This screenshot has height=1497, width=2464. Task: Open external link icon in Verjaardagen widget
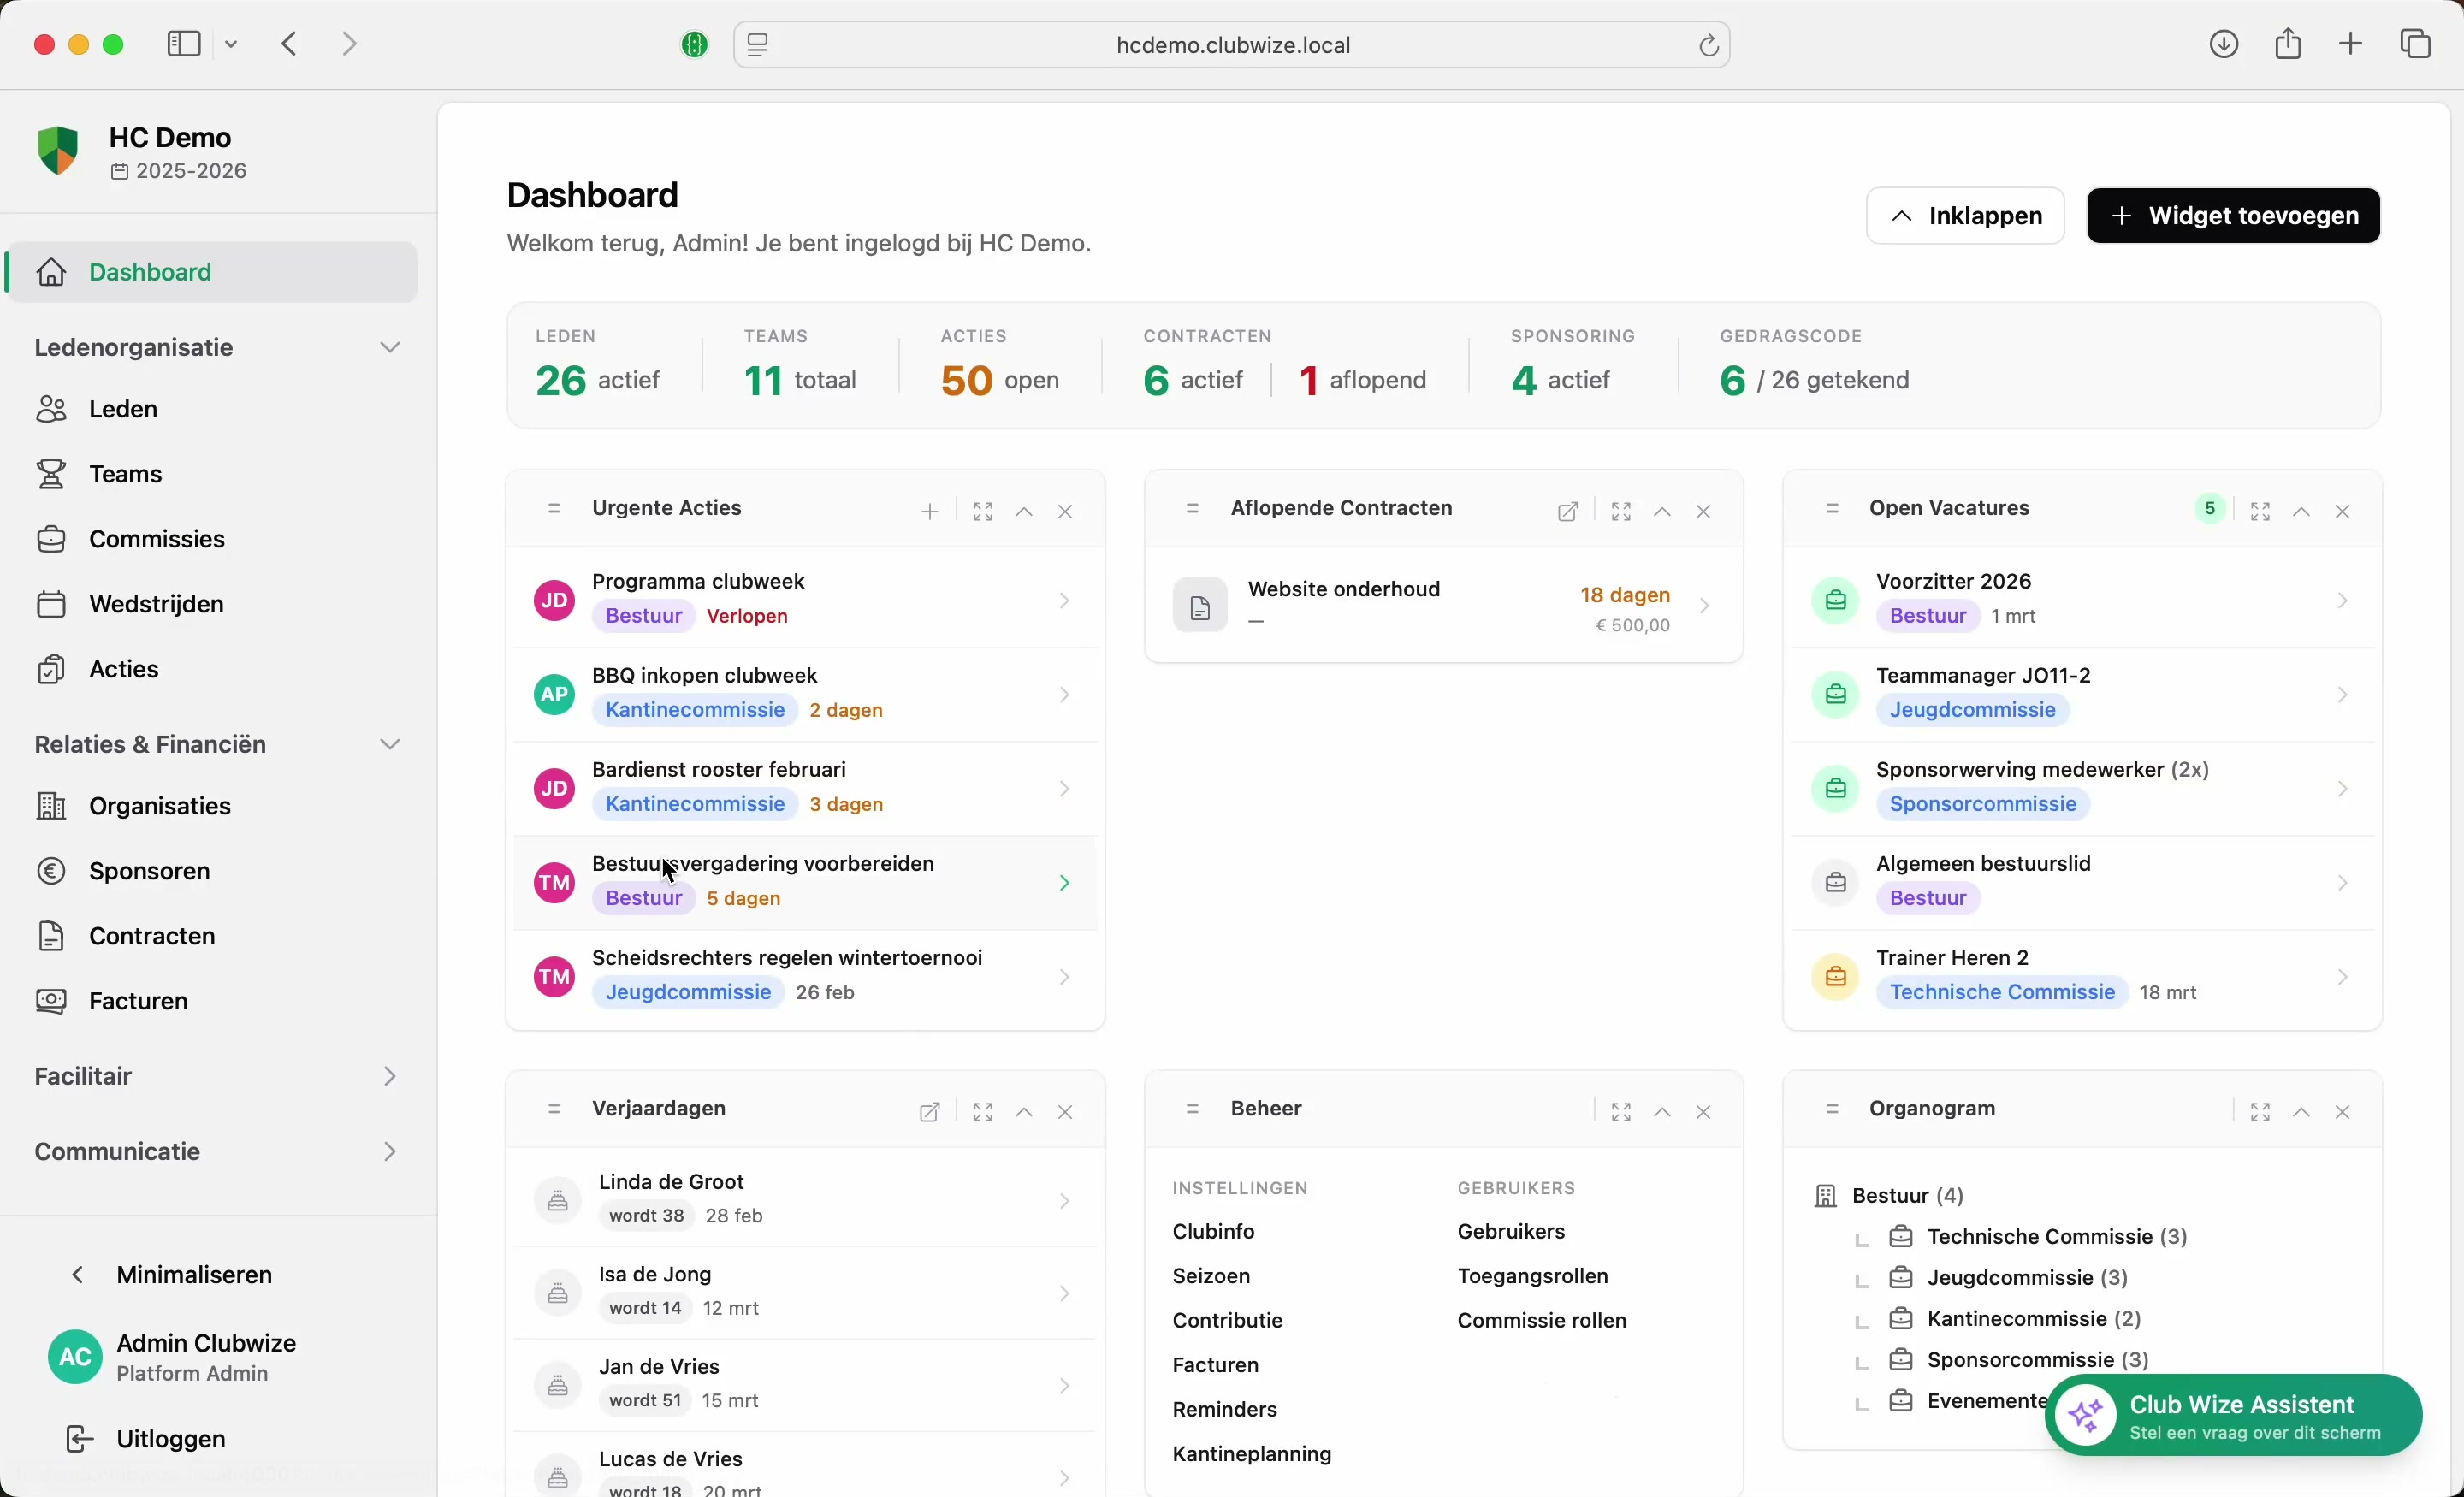[x=929, y=1112]
